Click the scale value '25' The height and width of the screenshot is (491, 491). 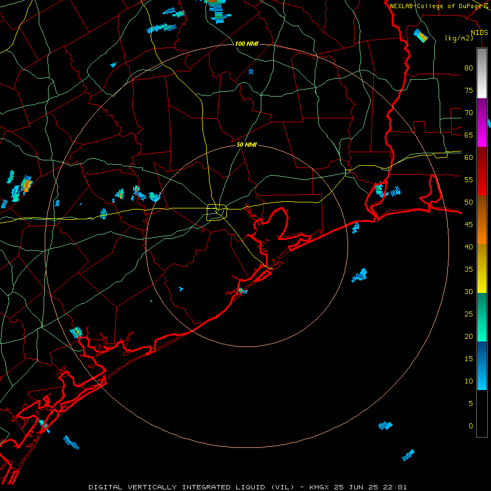click(x=469, y=314)
